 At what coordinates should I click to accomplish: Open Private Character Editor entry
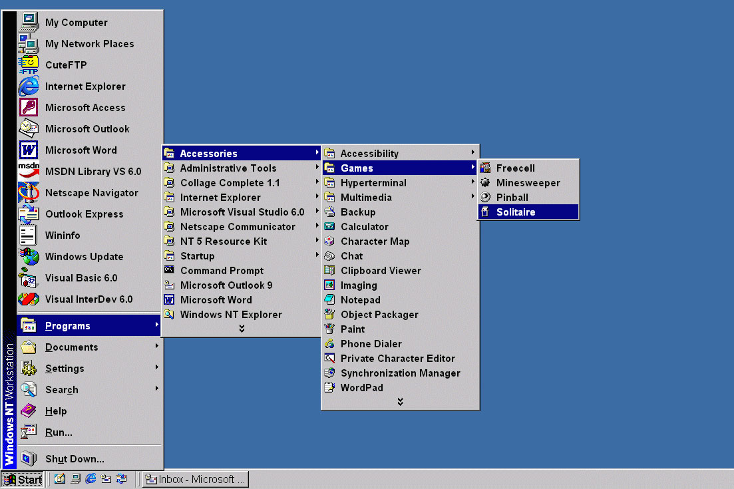[400, 358]
